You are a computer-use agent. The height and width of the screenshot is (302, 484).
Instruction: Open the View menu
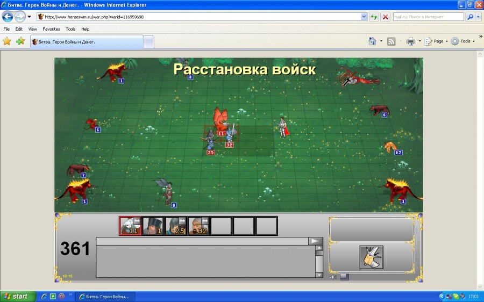(32, 29)
